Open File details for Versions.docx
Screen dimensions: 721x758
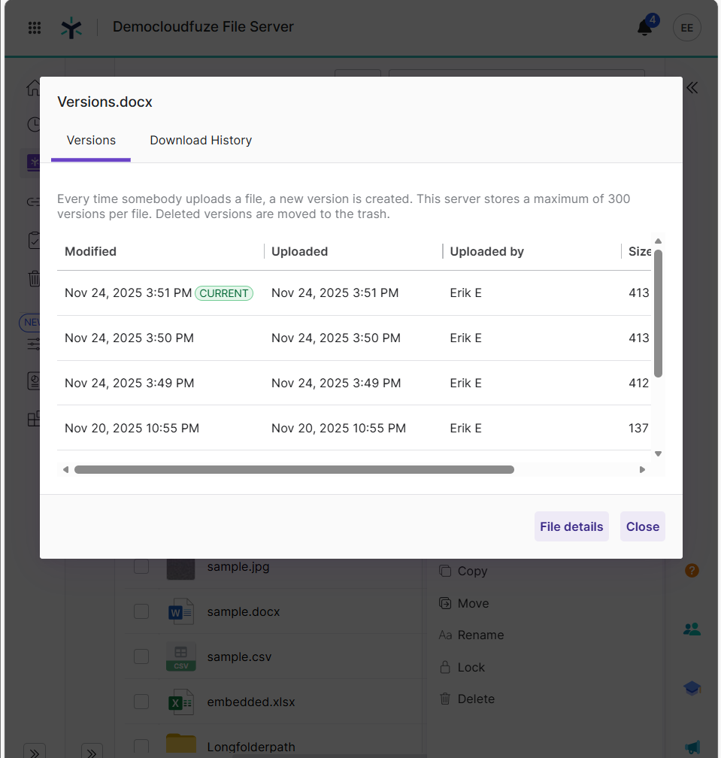click(571, 526)
